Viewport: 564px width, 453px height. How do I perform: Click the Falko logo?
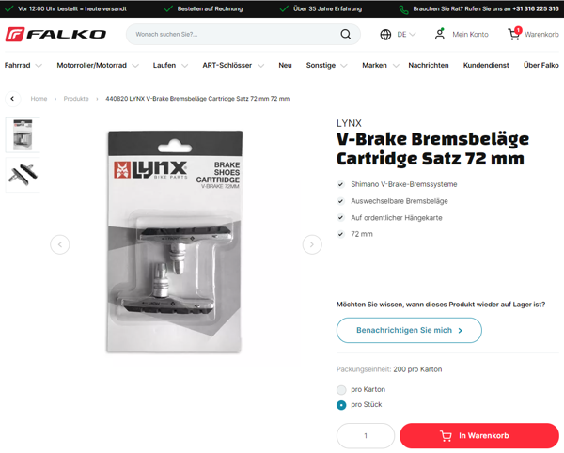click(x=55, y=34)
